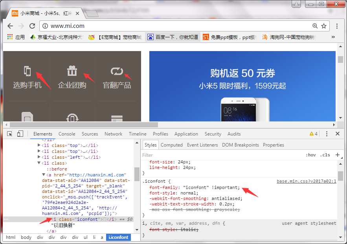Viewport: 347px width, 244px height.
Task: Show the Event Listeners tab
Action: (202, 145)
